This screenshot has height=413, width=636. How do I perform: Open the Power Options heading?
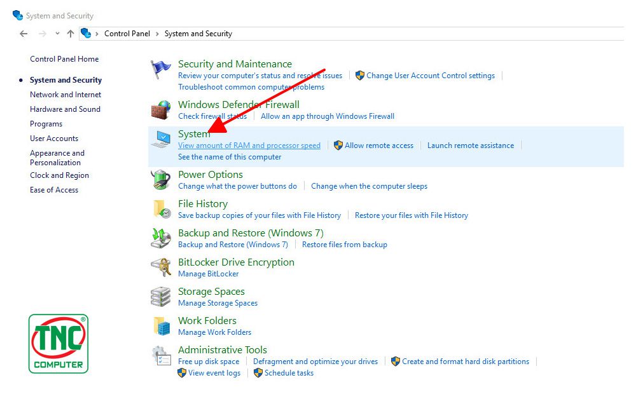(211, 175)
